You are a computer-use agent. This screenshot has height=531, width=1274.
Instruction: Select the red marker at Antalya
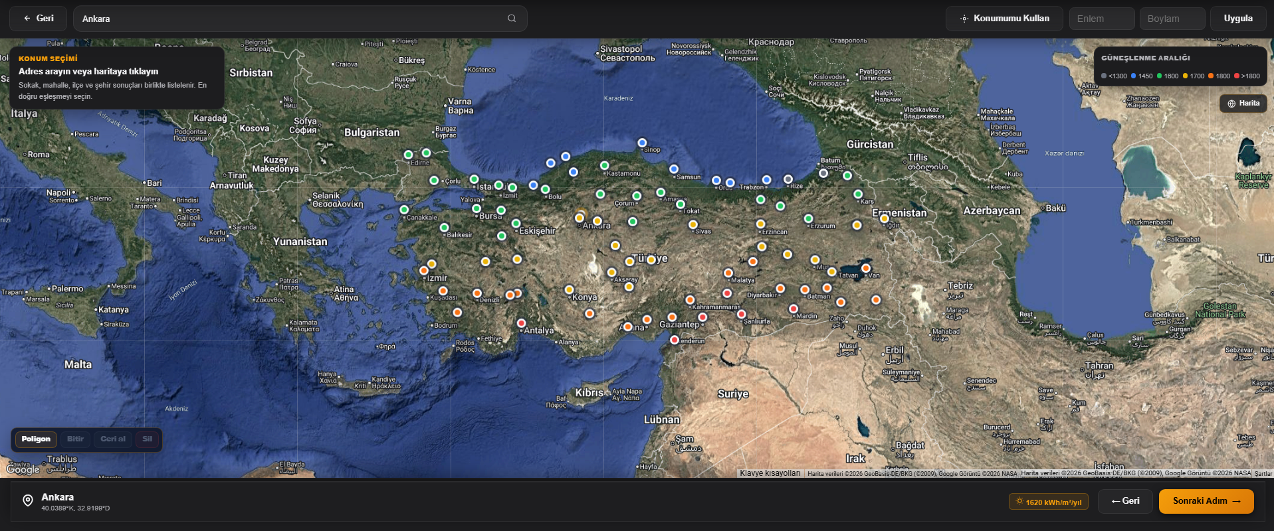(x=521, y=323)
